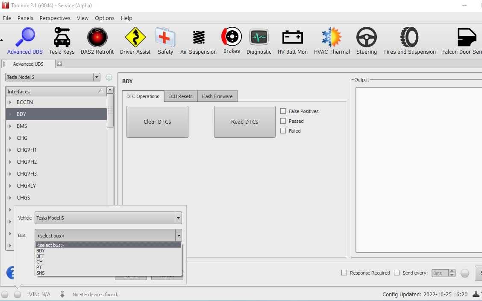
Task: Open the Vehicle combo box in popup
Action: (x=108, y=218)
